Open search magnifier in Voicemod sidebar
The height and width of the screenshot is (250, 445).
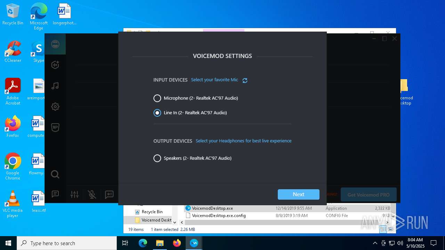pyautogui.click(x=55, y=174)
